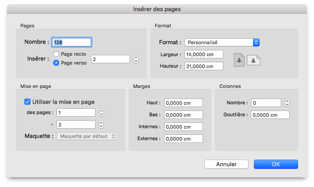The height and width of the screenshot is (187, 314).
Task: Select landscape page orientation icon
Action: coord(253,60)
